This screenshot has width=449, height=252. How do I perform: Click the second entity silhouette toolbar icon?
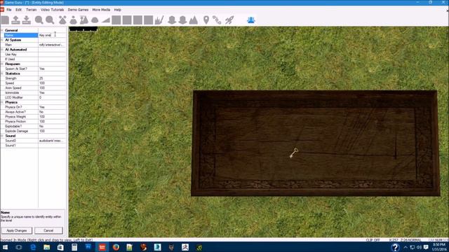182,20
